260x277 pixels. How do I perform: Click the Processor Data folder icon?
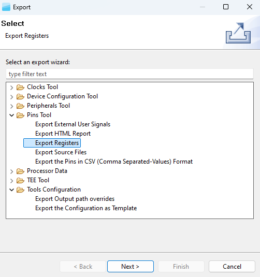coord(20,171)
